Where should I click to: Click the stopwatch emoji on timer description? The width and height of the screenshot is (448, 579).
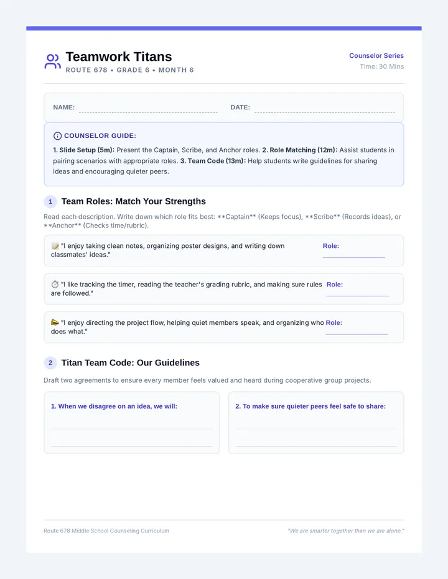point(55,285)
